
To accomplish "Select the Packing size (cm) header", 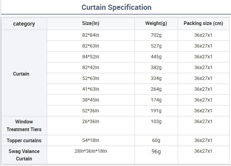I will pos(203,23).
